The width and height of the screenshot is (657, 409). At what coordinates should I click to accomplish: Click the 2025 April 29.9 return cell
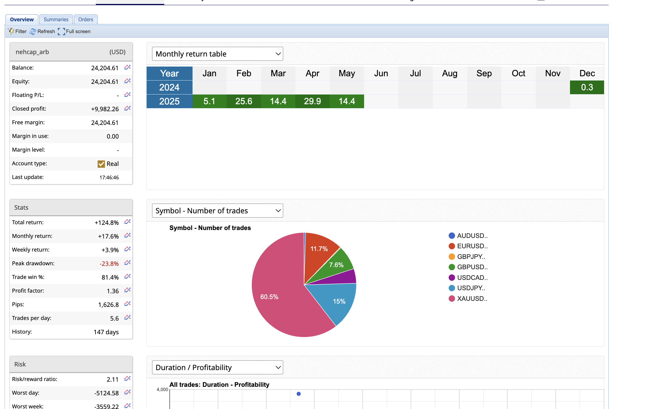tap(312, 101)
